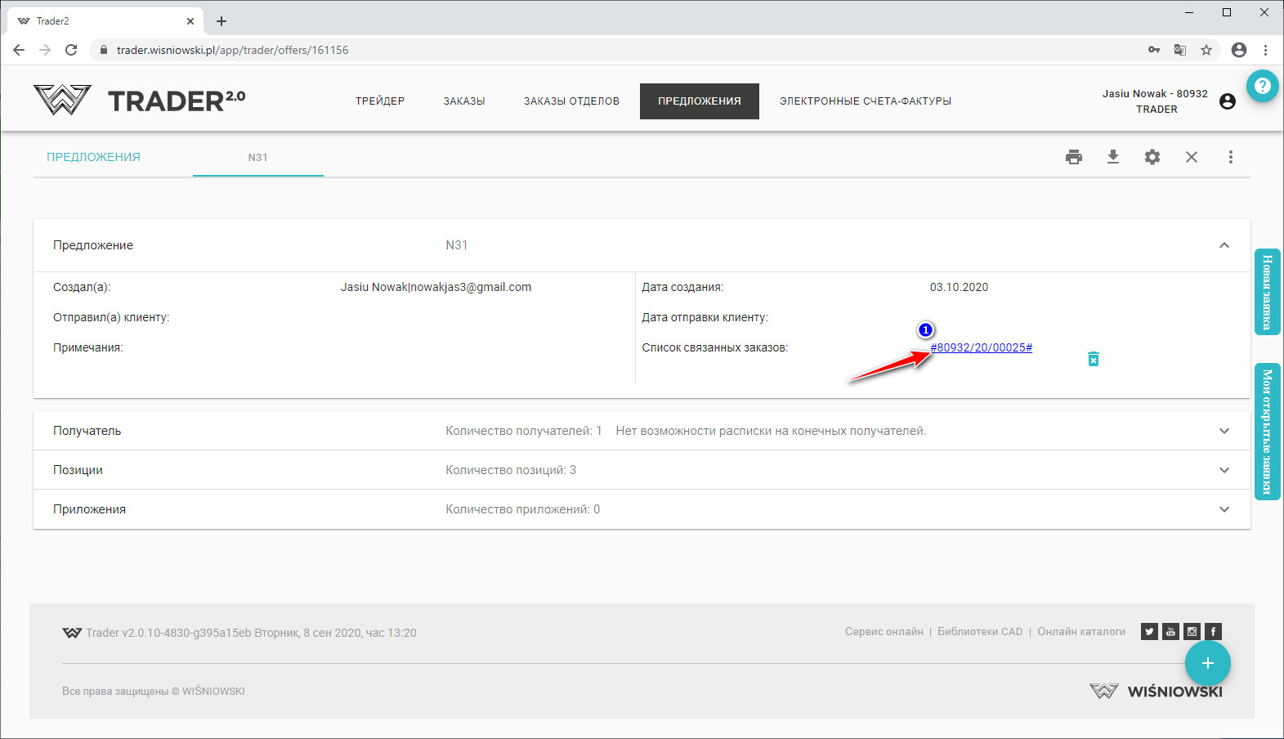Click the print offer icon
Viewport: 1284px width, 739px height.
pos(1074,157)
